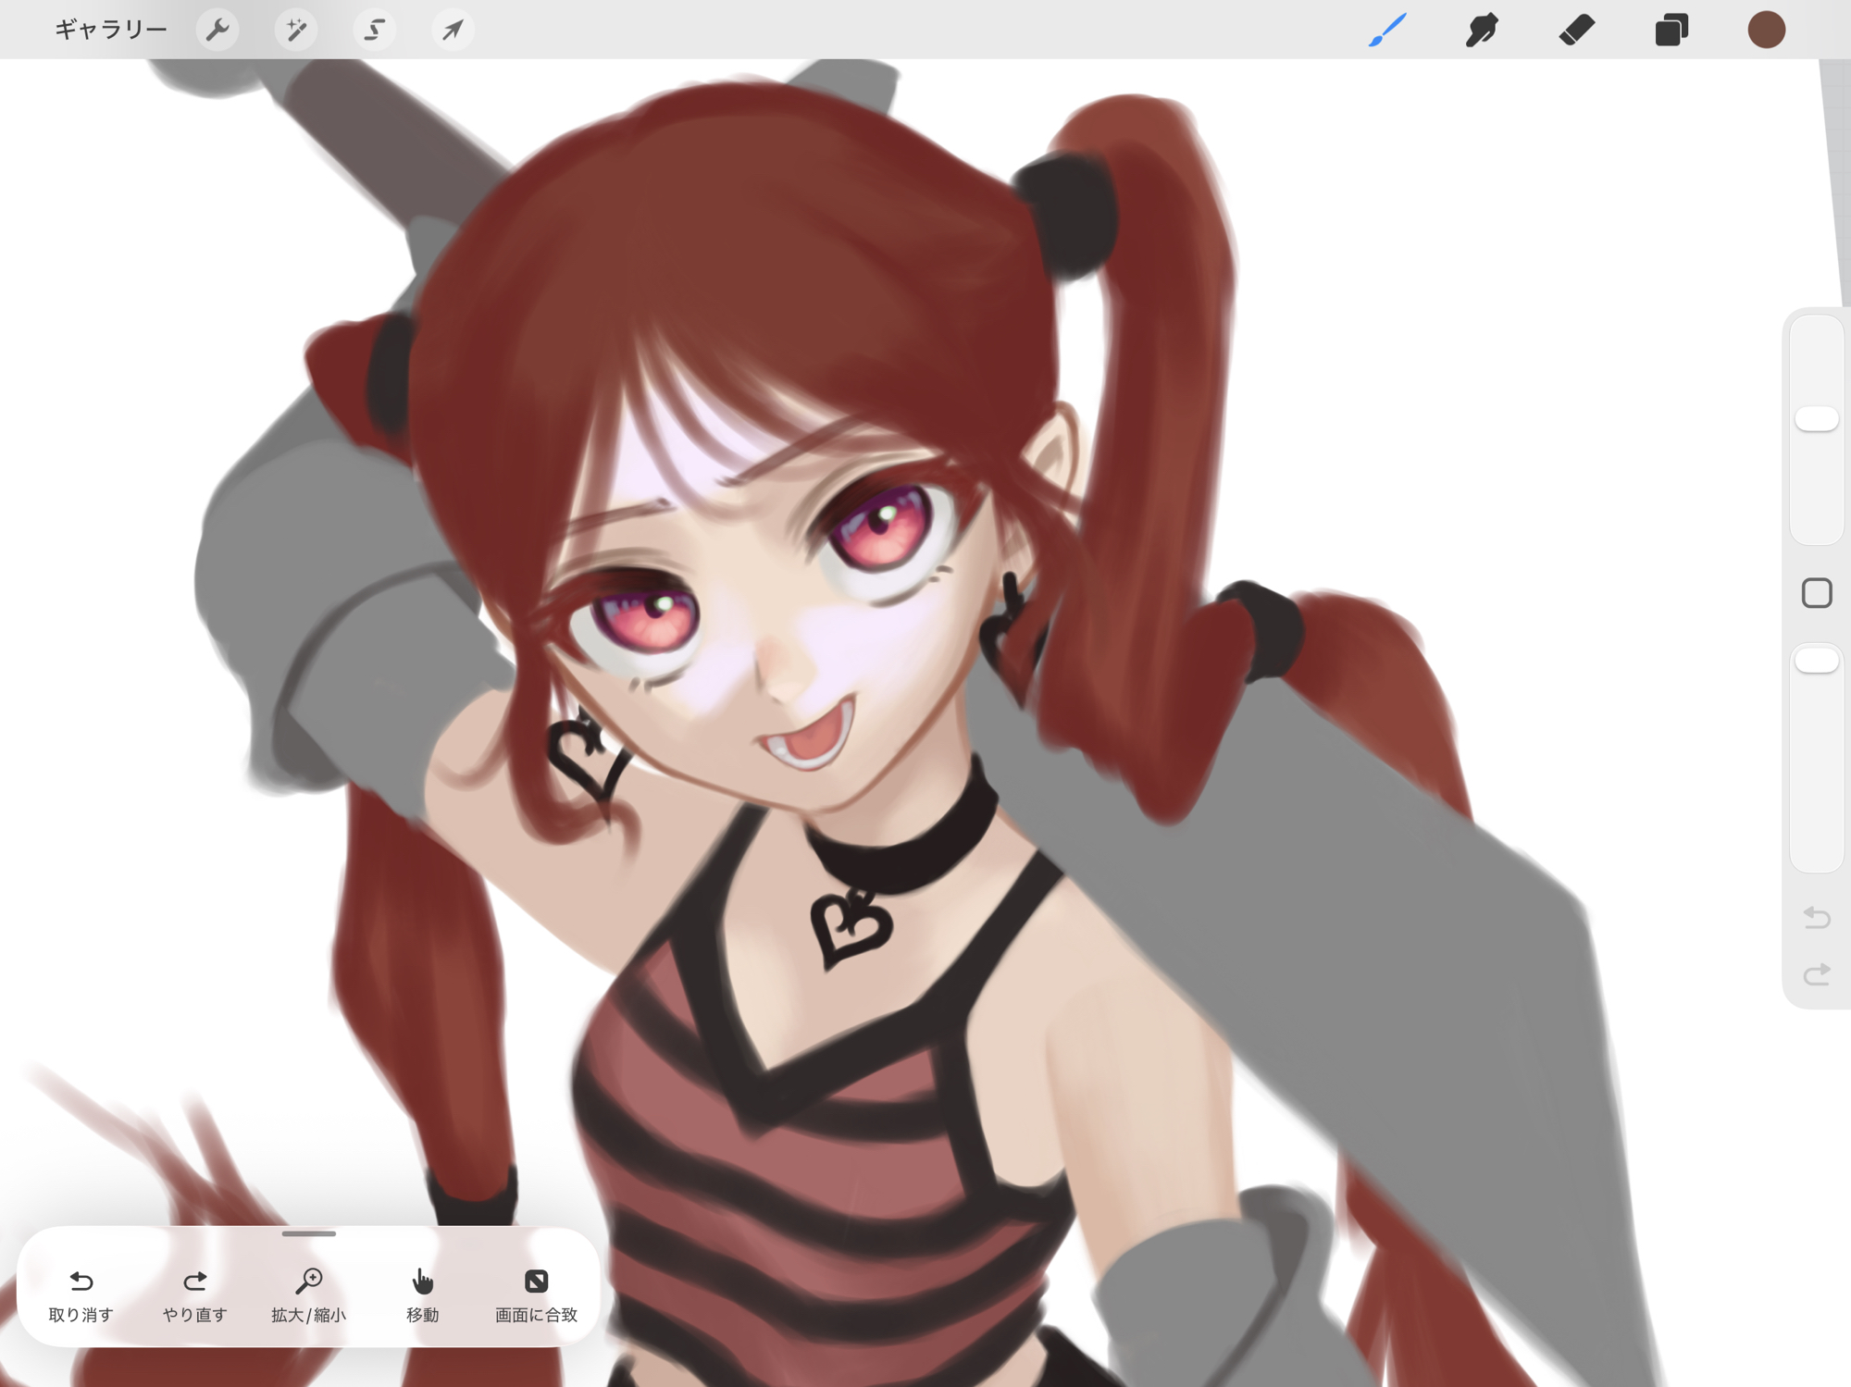
Task: Click the brush opacity slider handle
Action: (x=1816, y=661)
